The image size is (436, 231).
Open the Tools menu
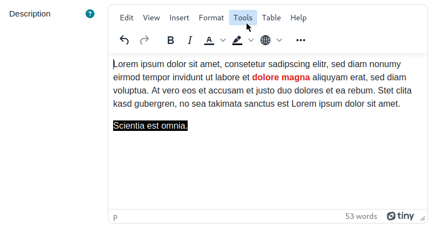[243, 18]
